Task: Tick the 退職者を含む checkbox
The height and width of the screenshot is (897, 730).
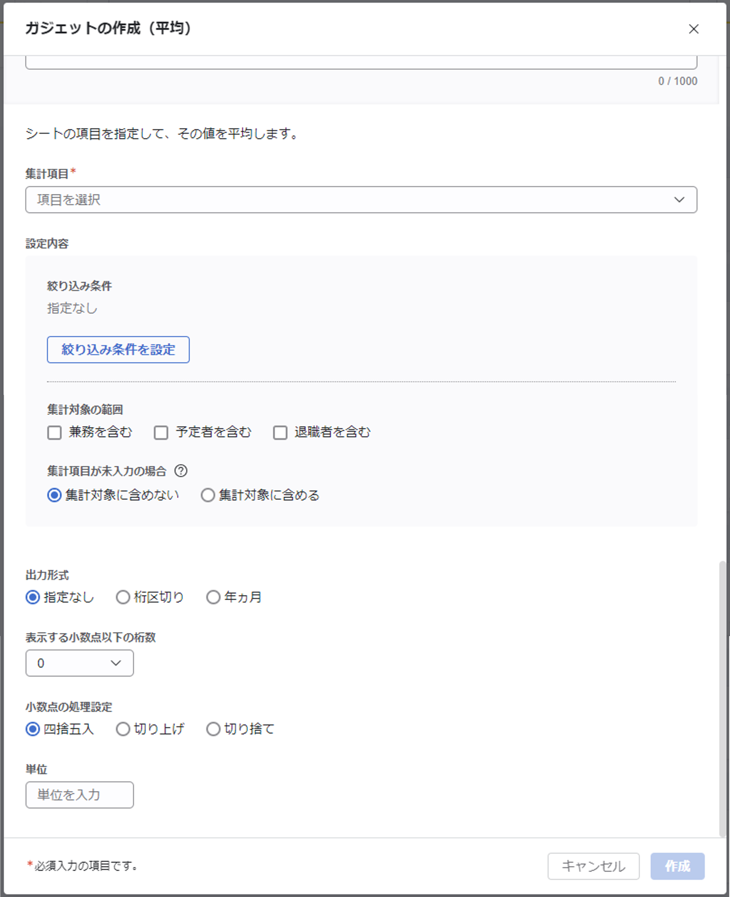Action: pos(280,432)
